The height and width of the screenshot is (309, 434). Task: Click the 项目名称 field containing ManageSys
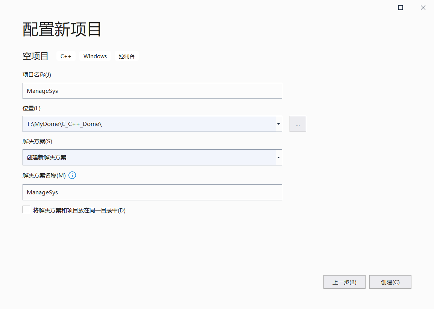point(152,91)
